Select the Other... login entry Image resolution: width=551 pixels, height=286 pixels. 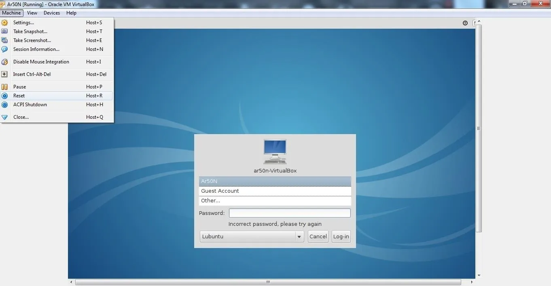(x=275, y=201)
